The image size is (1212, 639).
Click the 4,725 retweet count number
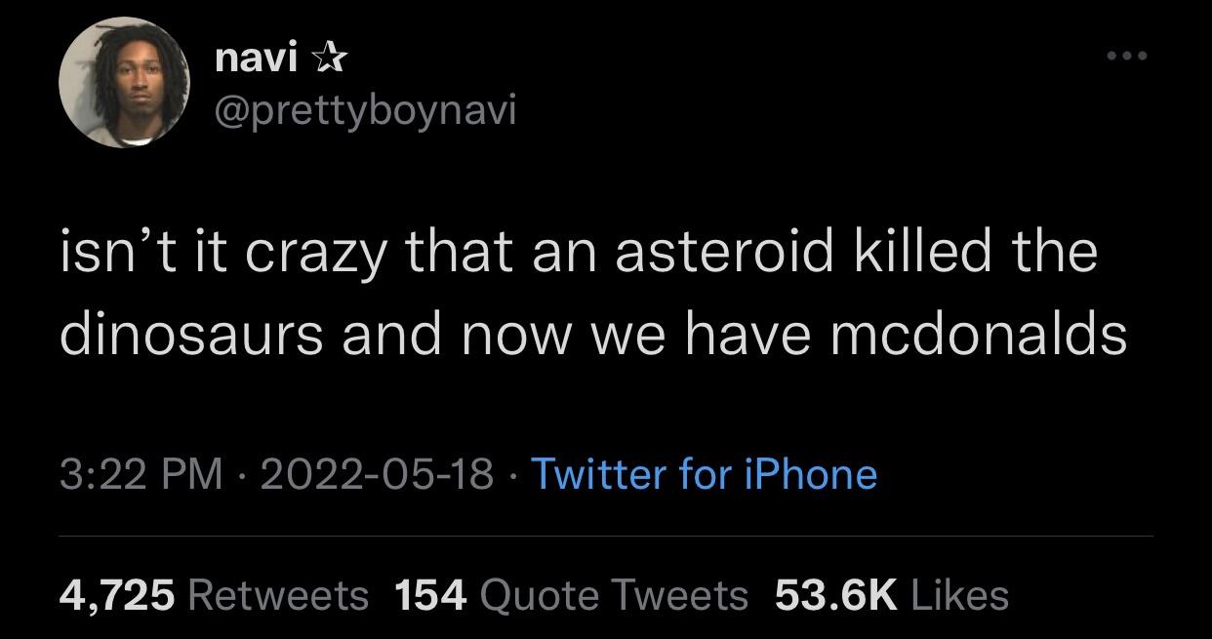pos(117,593)
